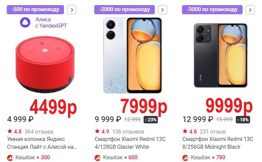Click the cashback icon for +300

point(10,158)
